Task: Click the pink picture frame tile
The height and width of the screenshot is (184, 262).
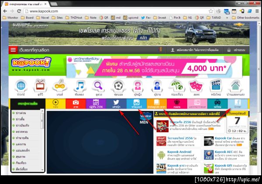Action: 197,104
